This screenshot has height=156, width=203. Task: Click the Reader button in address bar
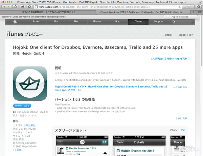[188, 7]
